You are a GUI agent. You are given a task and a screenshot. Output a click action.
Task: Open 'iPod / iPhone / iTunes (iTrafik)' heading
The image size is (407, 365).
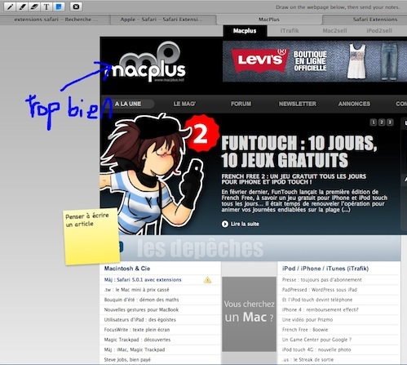pyautogui.click(x=325, y=269)
